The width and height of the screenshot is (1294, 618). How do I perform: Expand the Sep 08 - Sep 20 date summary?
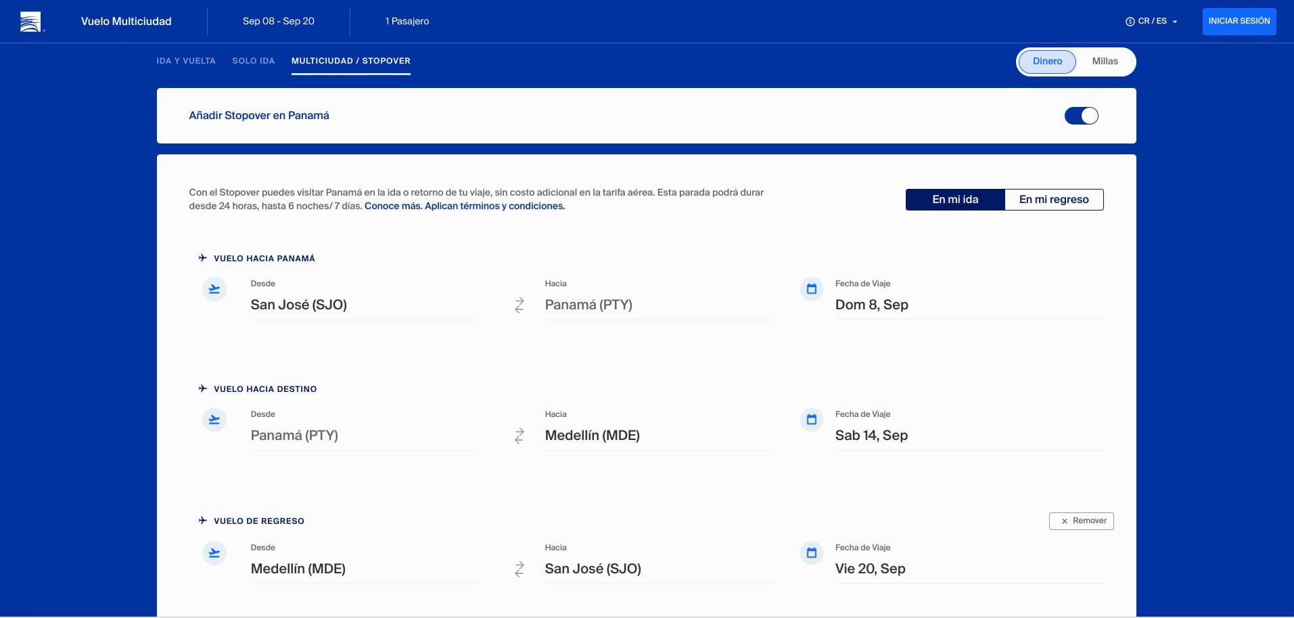278,22
